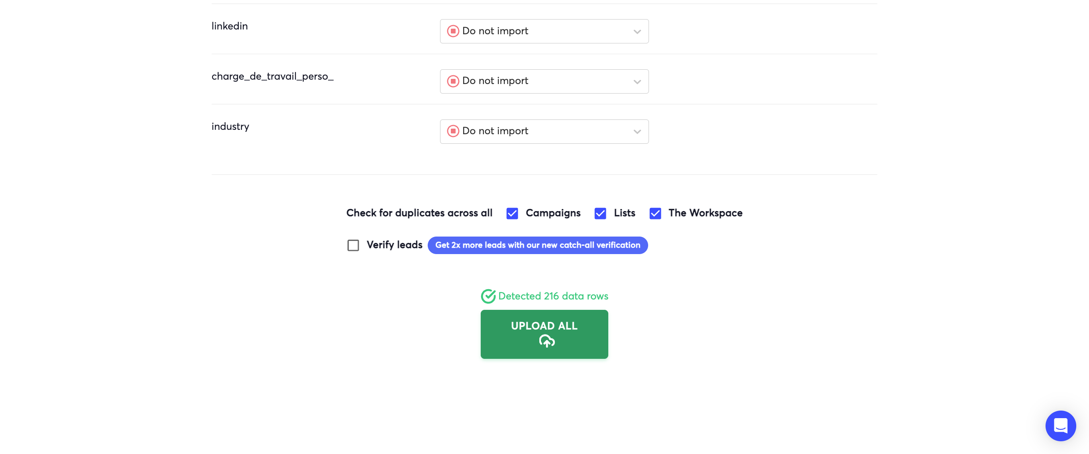Click the chevron arrow in linkedin dropdown
This screenshot has height=454, width=1089.
tap(637, 32)
